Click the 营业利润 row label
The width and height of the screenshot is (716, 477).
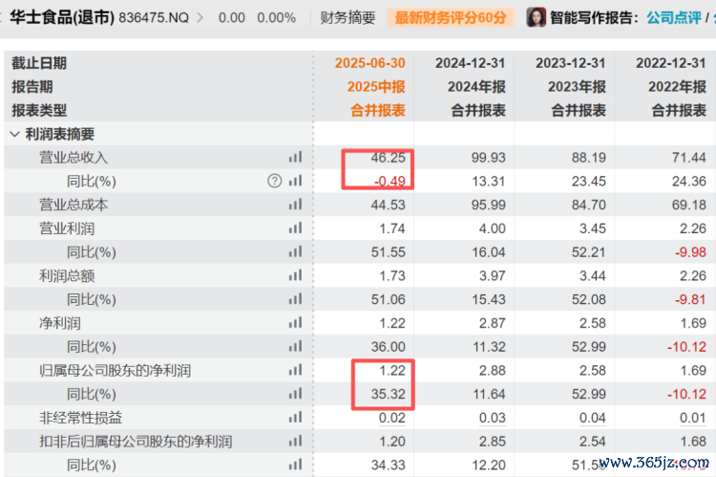67,228
